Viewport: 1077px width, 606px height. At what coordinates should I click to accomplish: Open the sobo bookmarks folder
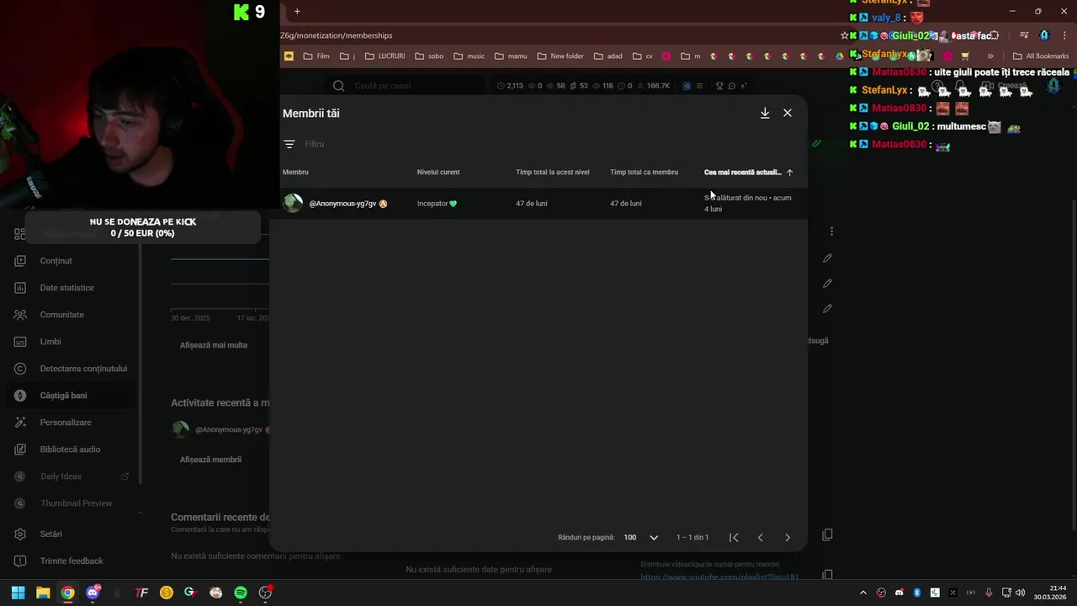pyautogui.click(x=428, y=56)
